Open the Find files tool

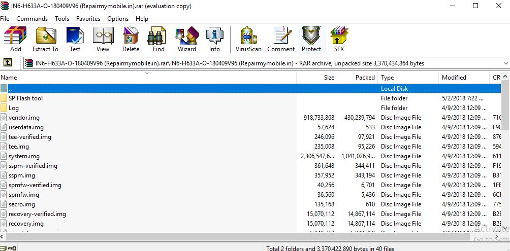click(x=158, y=40)
